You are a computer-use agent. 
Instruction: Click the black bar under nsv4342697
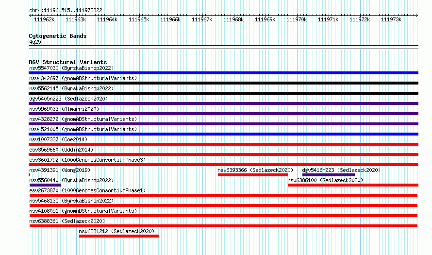tap(223, 83)
